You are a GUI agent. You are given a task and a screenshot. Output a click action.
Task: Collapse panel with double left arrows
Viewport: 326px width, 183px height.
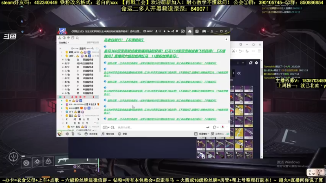tap(239, 73)
